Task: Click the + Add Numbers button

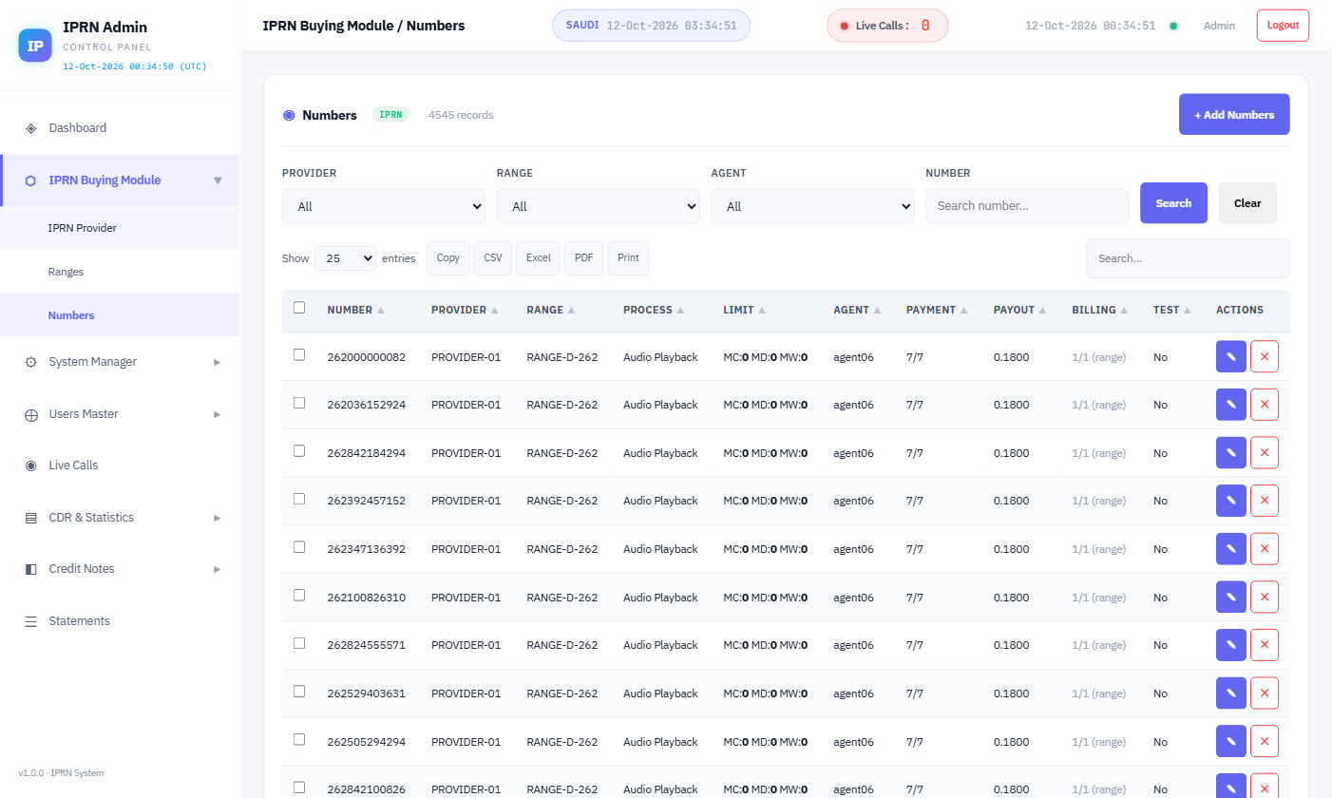Action: tap(1234, 115)
